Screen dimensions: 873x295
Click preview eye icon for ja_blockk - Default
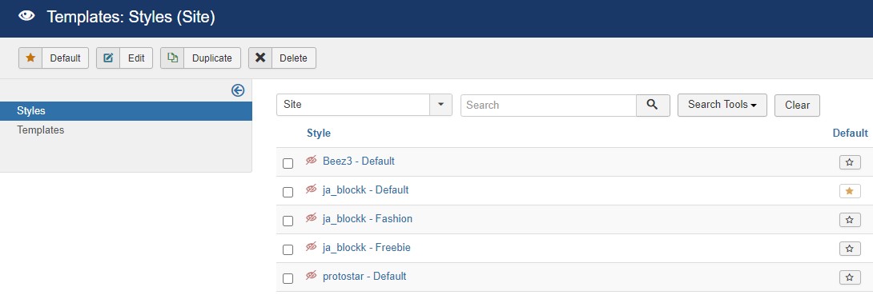[x=312, y=189]
